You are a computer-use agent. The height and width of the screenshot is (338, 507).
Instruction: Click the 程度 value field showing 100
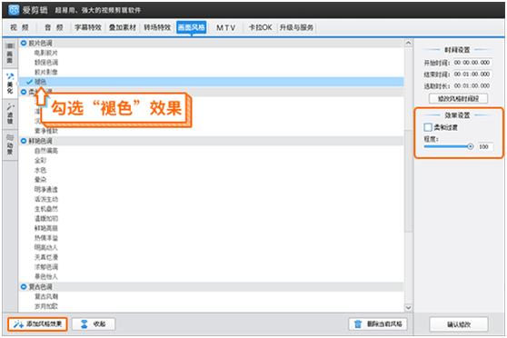coord(486,147)
